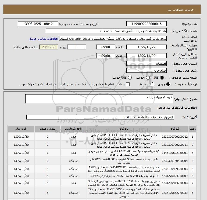207x200 pixels.
Task: Click the price validity time field 09:00
Action: click(105, 56)
